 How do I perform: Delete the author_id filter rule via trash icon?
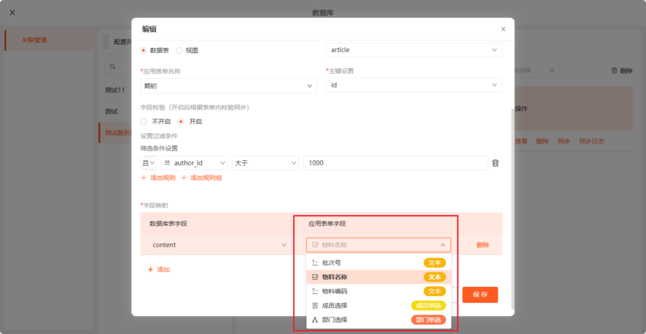496,163
